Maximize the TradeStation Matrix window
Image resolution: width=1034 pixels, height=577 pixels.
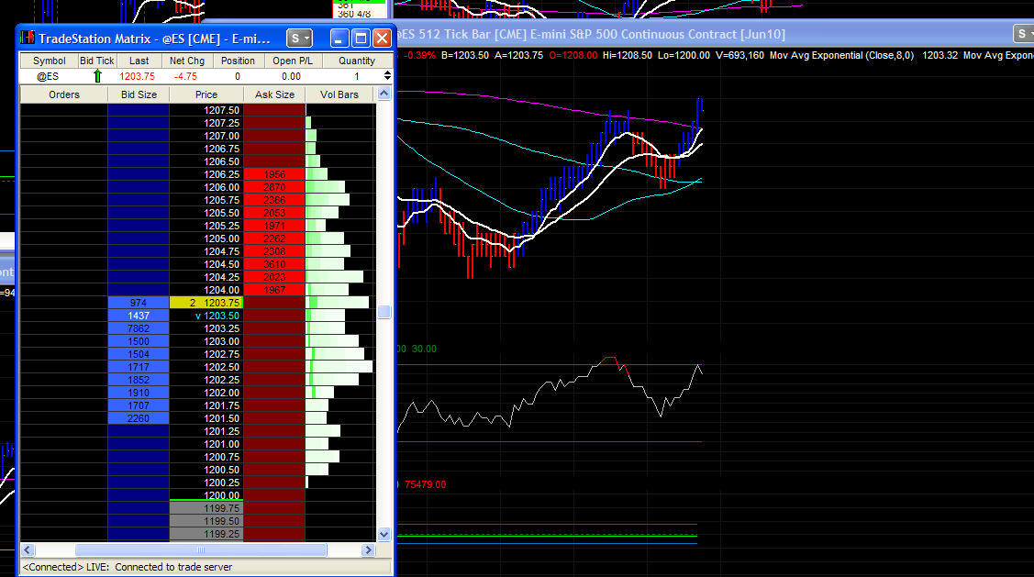pos(361,39)
